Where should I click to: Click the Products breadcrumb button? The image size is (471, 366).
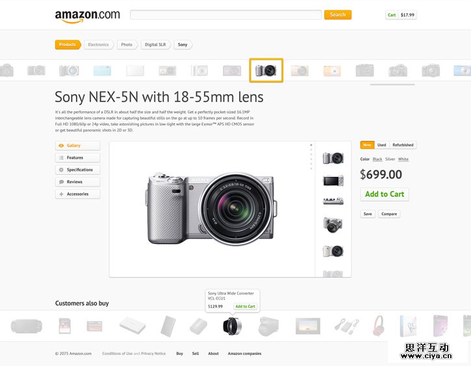pyautogui.click(x=68, y=44)
